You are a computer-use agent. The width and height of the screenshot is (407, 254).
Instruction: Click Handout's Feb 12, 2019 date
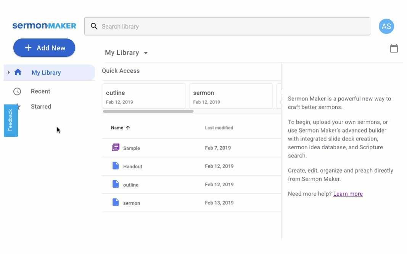pos(219,166)
